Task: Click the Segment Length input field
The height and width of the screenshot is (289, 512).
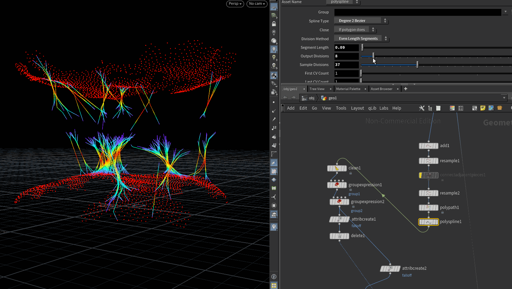Action: (x=346, y=47)
